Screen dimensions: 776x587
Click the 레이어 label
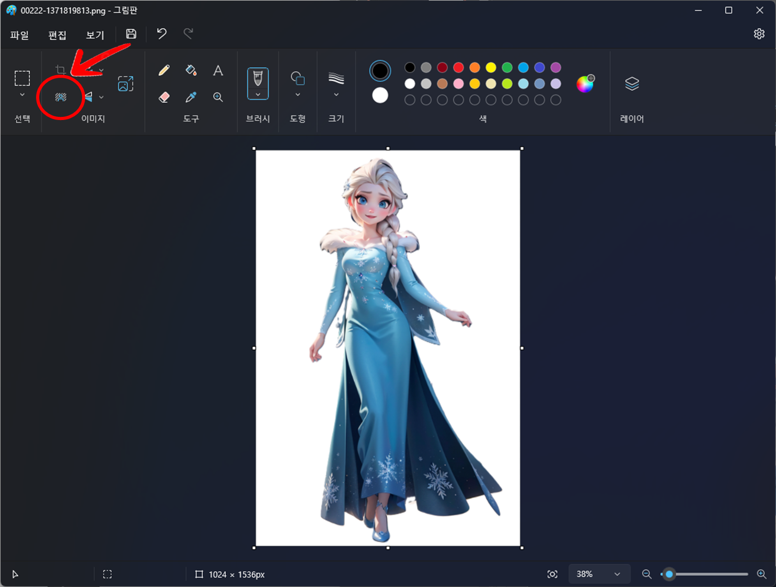[632, 119]
